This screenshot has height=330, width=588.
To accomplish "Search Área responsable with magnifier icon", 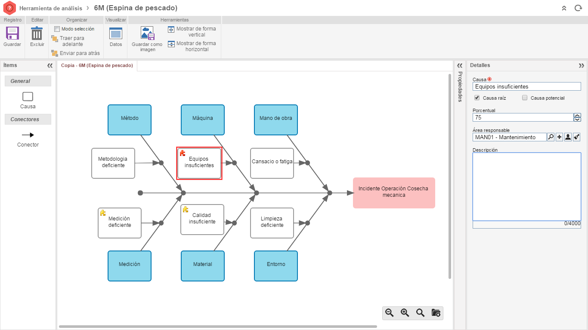I will (551, 137).
